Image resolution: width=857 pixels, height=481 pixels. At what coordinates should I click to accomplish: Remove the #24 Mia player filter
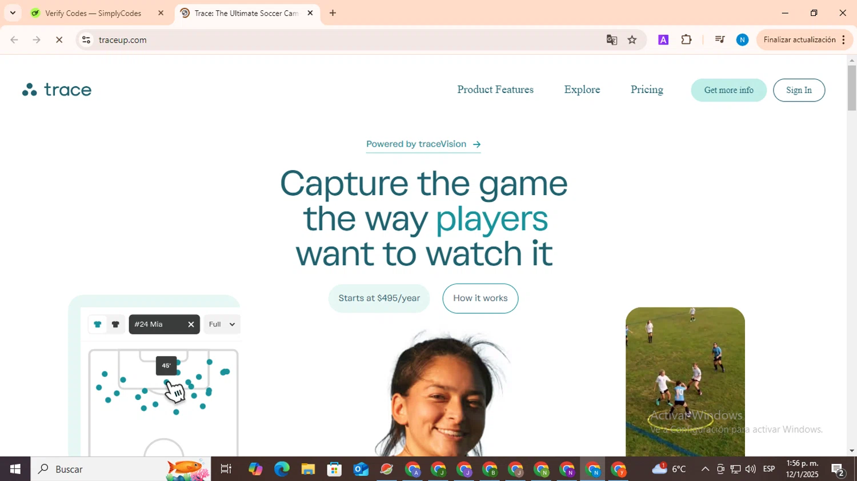191,325
